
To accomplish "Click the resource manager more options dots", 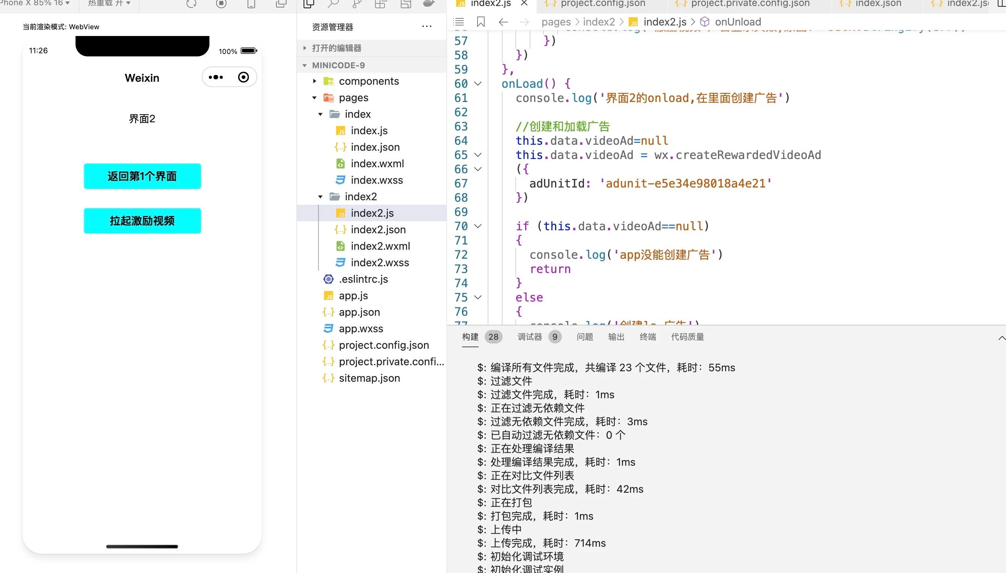I will (x=426, y=26).
